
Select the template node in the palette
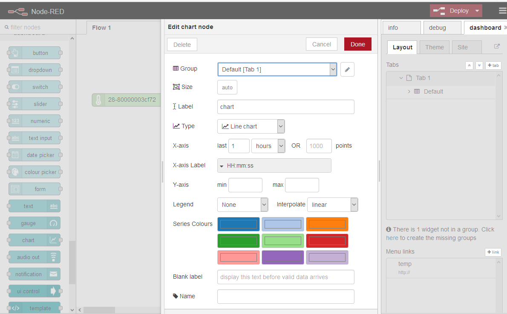[35, 308]
